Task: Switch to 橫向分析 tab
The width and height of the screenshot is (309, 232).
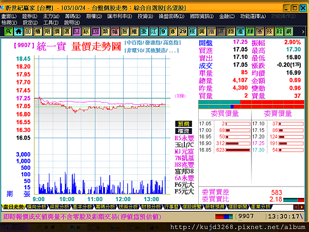Action: (37, 207)
